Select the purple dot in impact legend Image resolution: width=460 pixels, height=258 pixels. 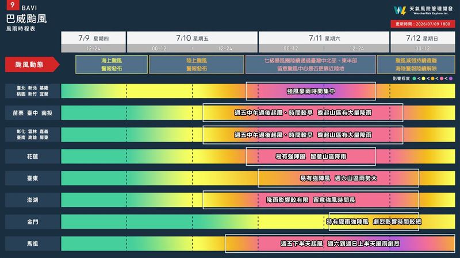(x=451, y=79)
